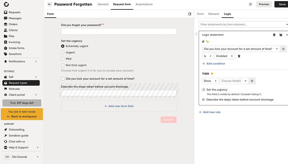
Task: Grab the logic statement drag handle
Action: tap(196, 34)
